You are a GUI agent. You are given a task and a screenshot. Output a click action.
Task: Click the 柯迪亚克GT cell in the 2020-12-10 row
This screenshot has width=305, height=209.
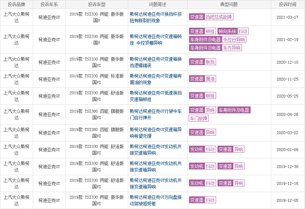[49, 62]
